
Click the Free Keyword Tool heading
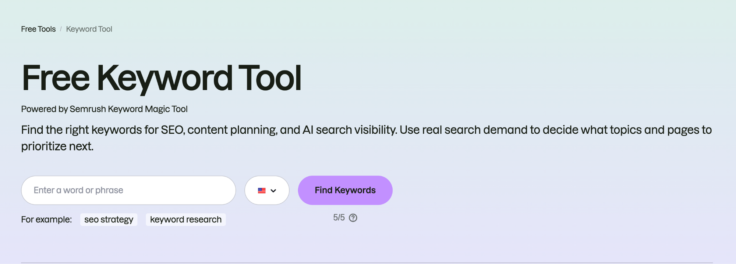click(x=162, y=78)
